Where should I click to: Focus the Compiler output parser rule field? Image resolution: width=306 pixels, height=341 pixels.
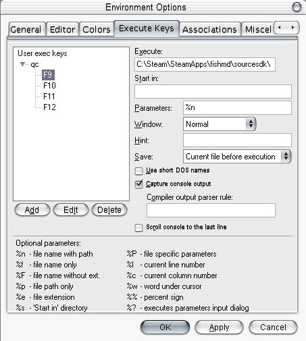coord(211,210)
